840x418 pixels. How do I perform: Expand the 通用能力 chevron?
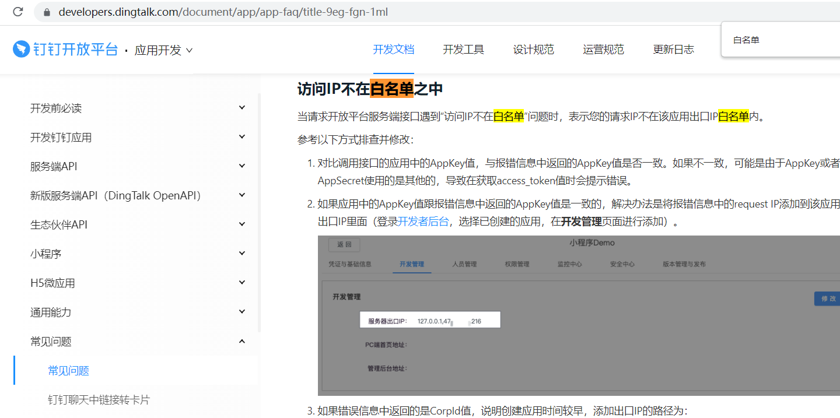click(x=242, y=311)
